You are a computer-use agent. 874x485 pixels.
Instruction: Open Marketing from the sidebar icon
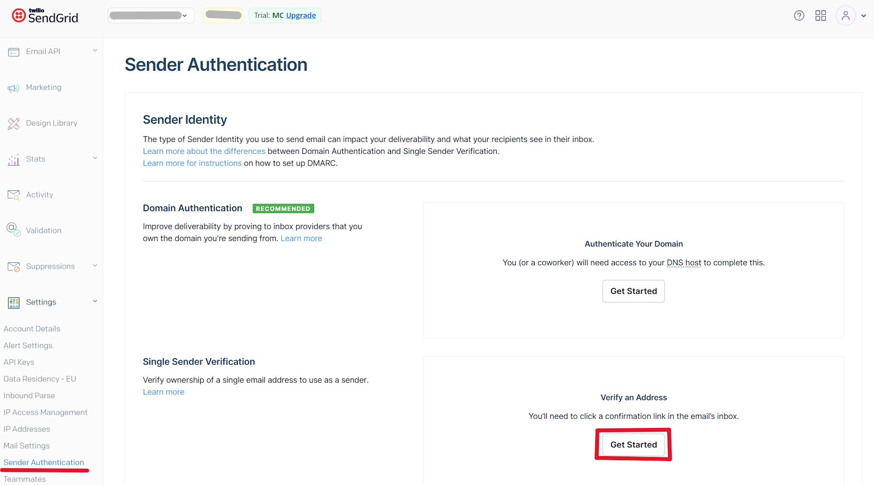14,87
